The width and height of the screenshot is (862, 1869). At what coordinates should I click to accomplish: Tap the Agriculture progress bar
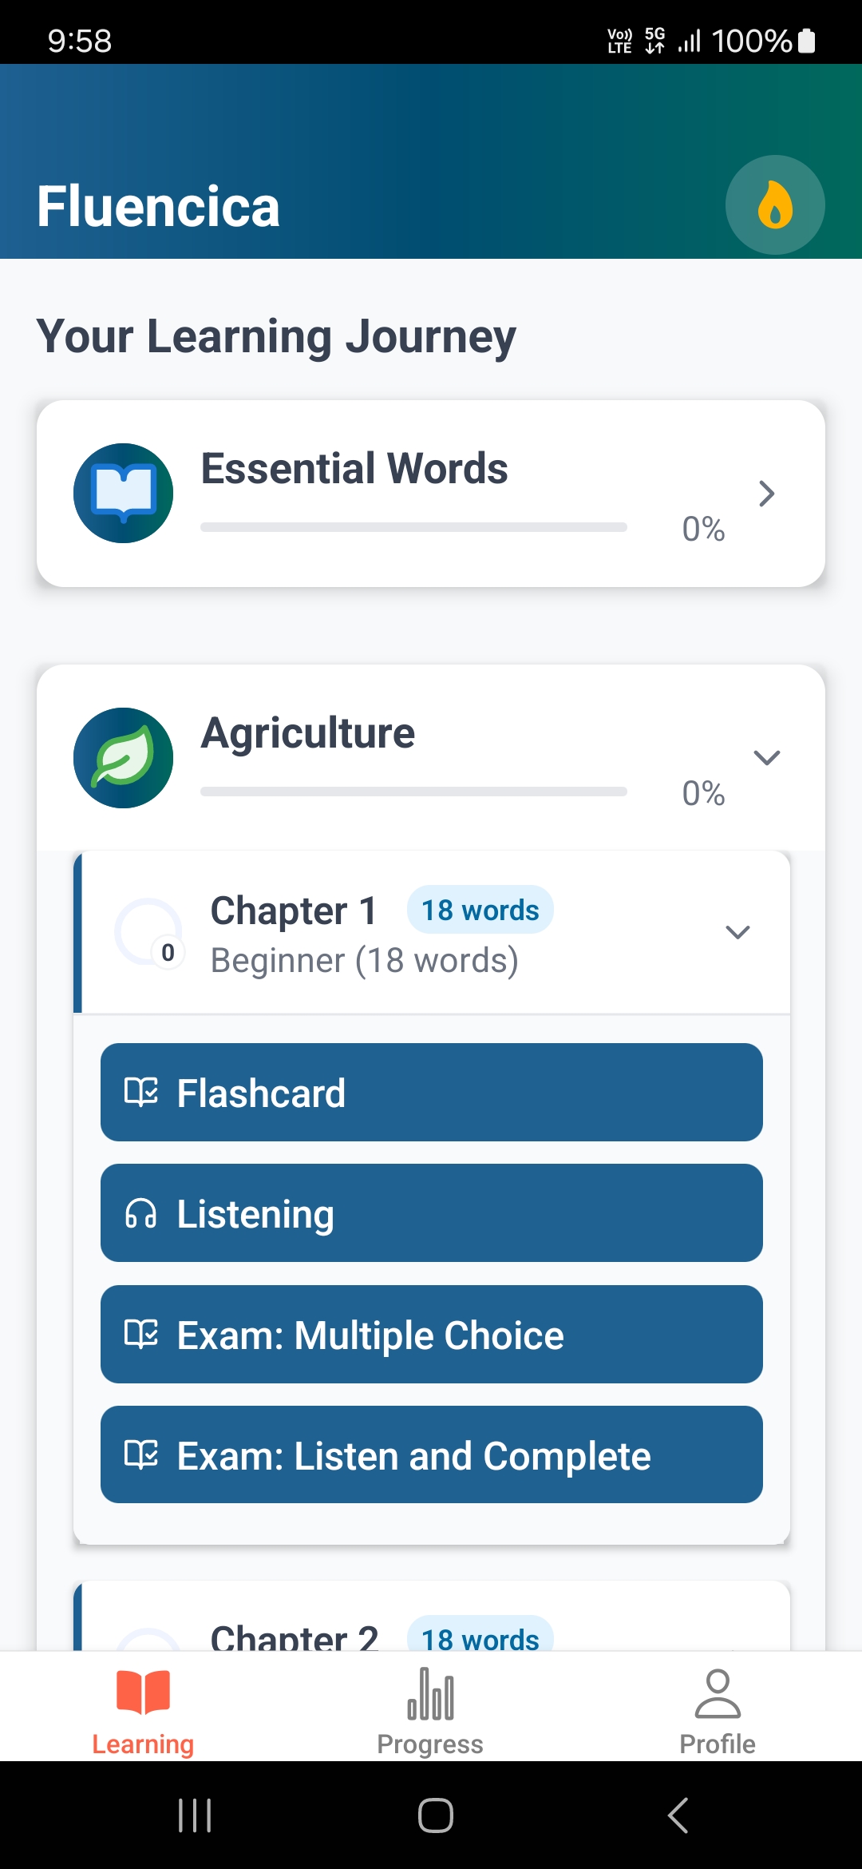(x=413, y=792)
